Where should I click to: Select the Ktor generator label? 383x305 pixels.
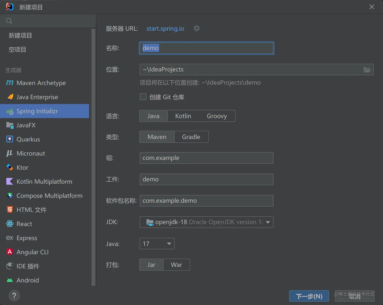click(x=22, y=167)
